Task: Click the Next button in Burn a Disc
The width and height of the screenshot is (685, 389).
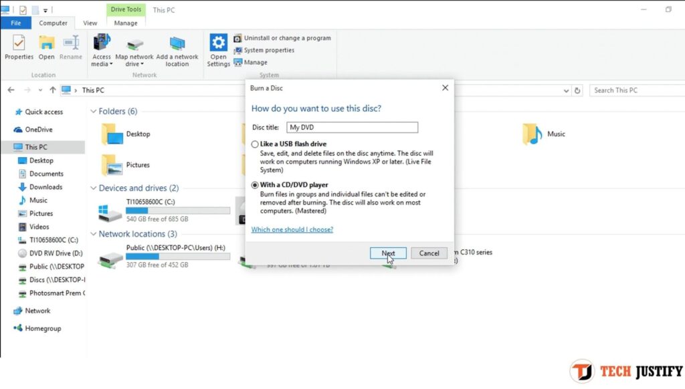Action: 388,253
